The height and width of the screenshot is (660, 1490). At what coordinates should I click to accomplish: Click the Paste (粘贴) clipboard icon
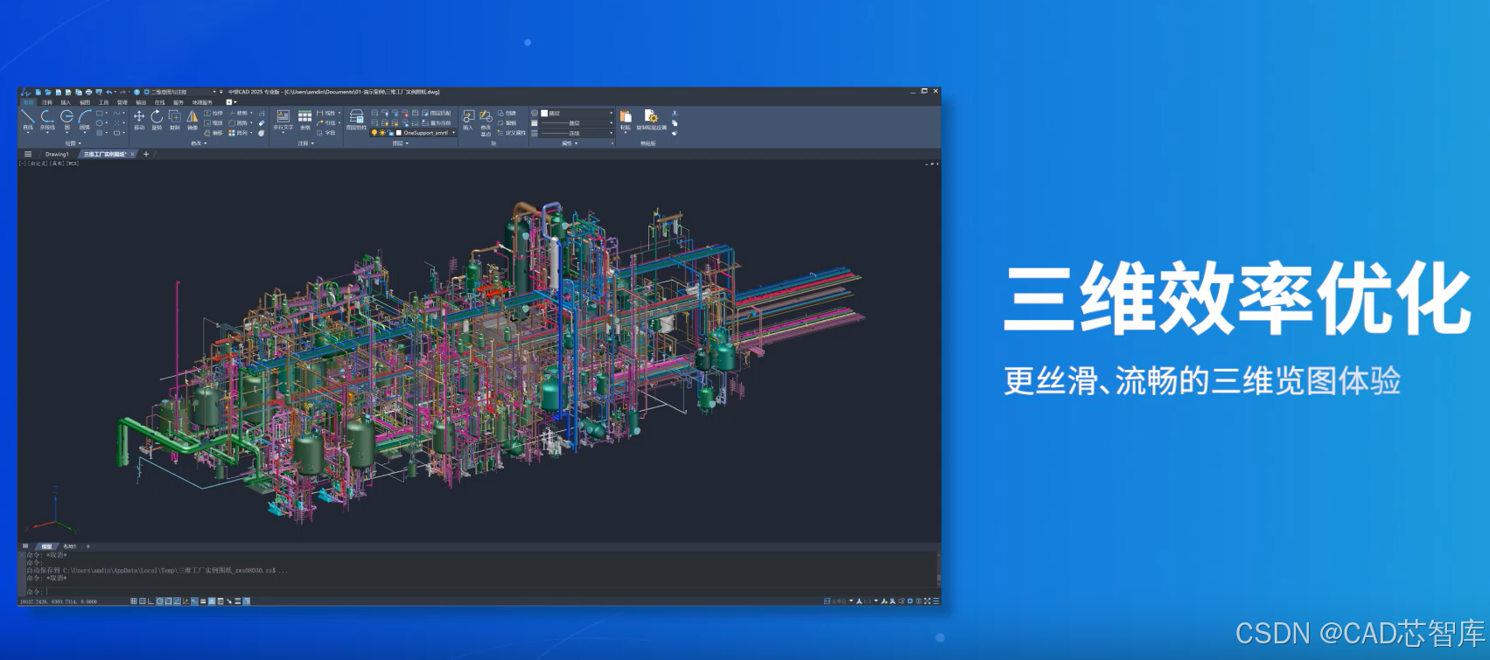pyautogui.click(x=626, y=118)
